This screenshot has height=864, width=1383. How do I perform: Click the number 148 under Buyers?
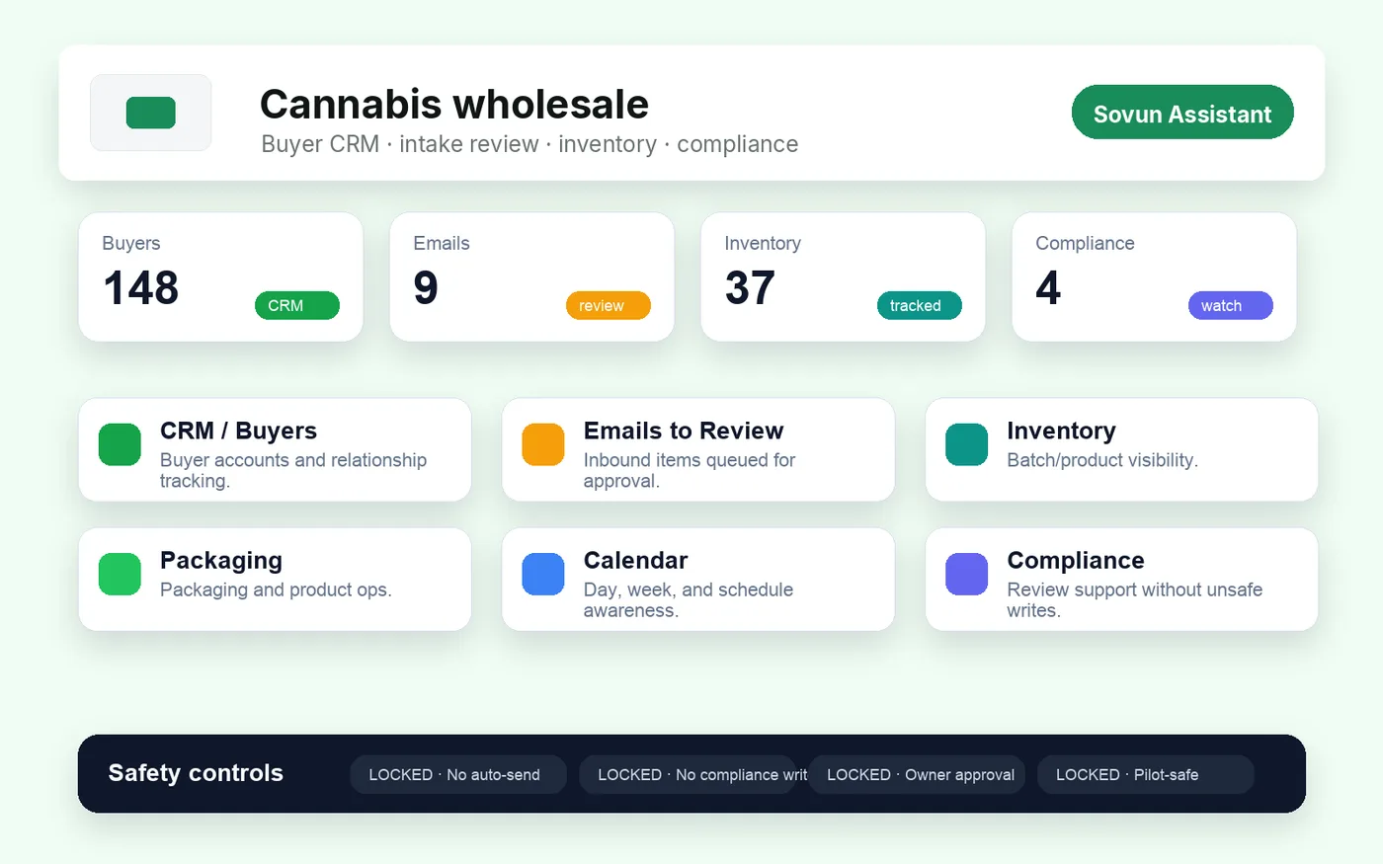141,288
